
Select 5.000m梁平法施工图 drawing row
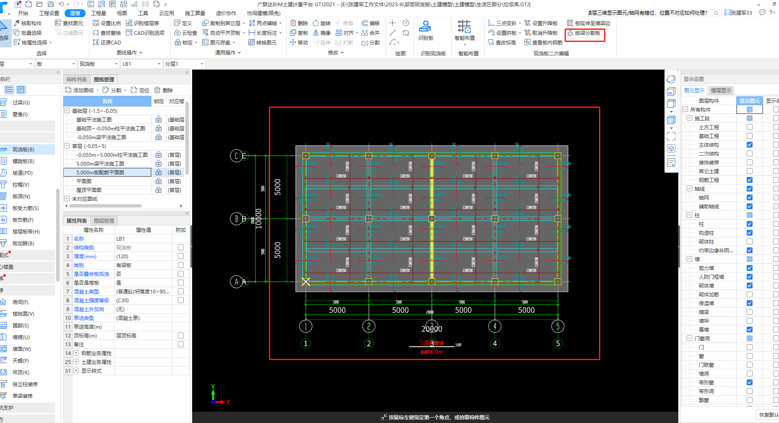107,163
